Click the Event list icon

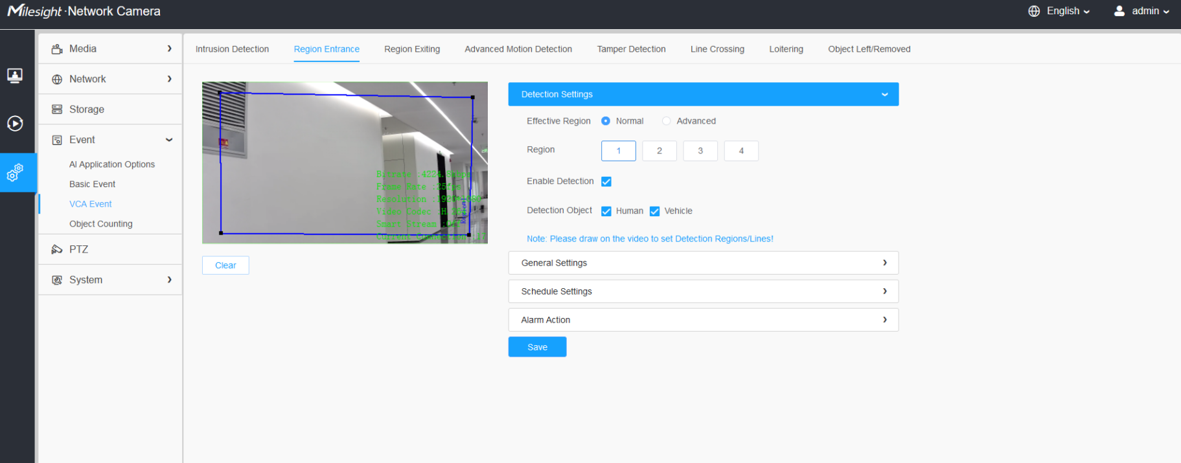57,140
